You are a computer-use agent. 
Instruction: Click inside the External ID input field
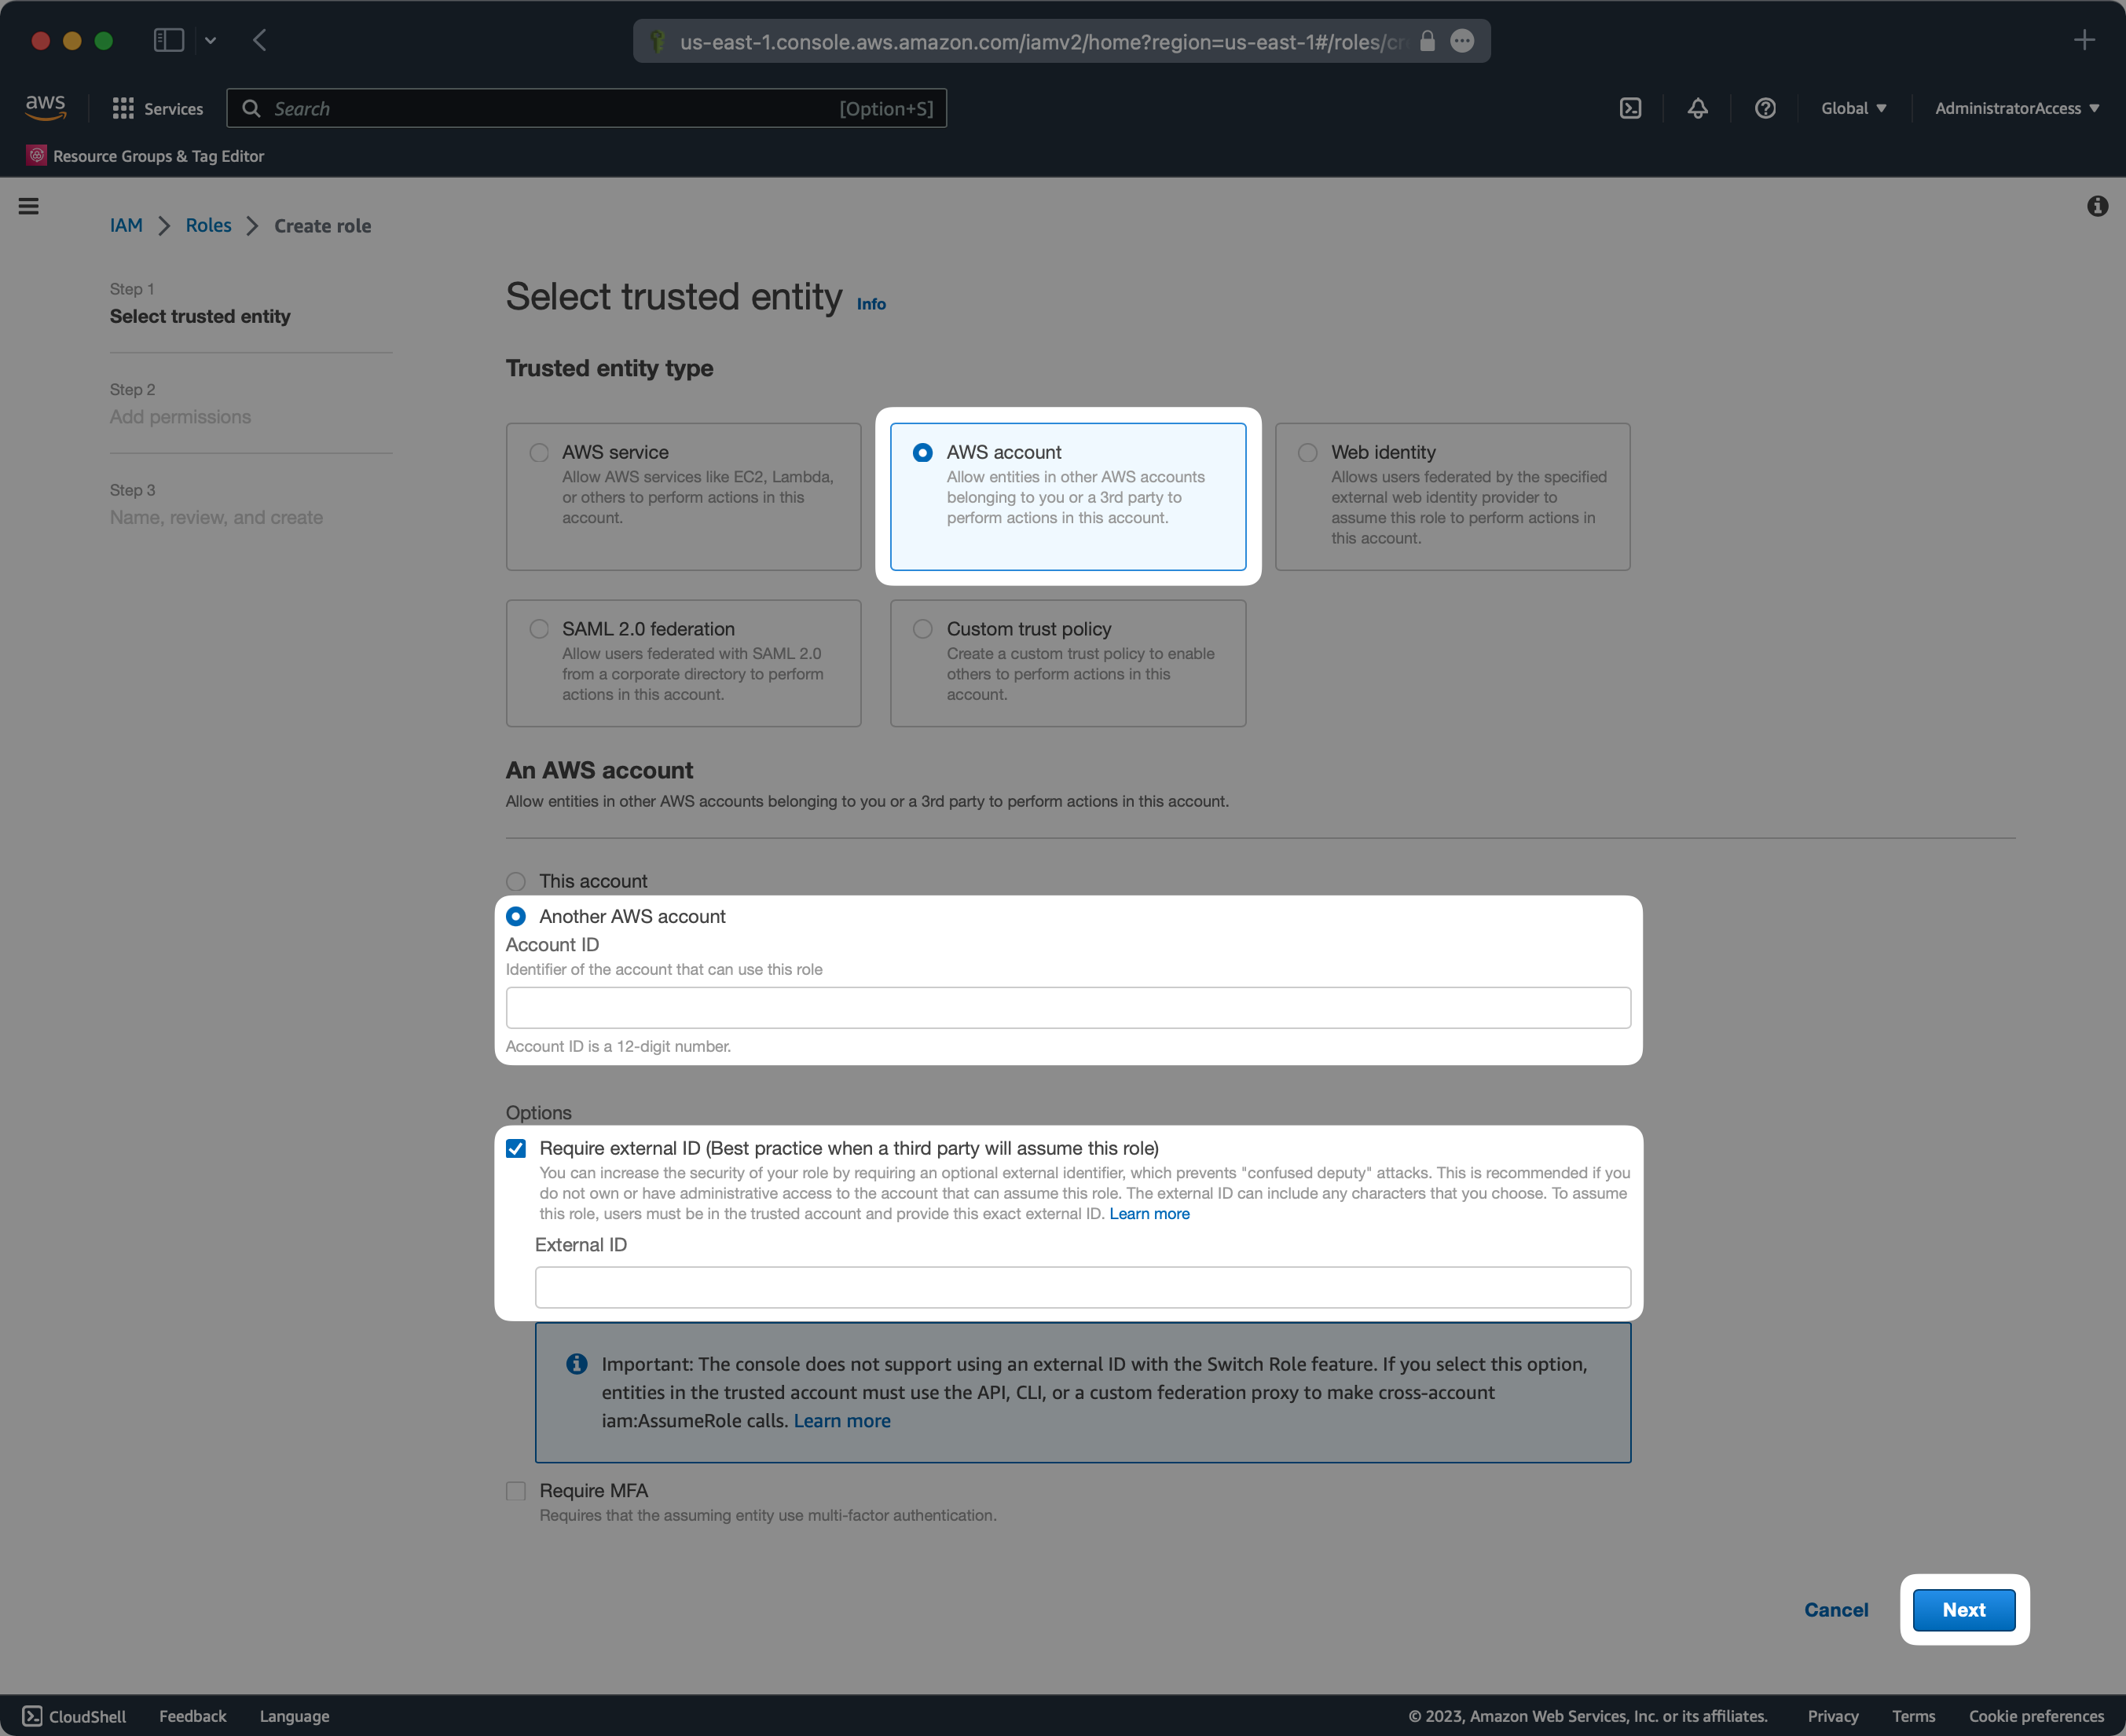[1082, 1287]
